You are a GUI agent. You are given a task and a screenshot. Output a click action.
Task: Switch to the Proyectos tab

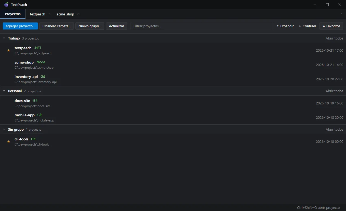tap(13, 14)
